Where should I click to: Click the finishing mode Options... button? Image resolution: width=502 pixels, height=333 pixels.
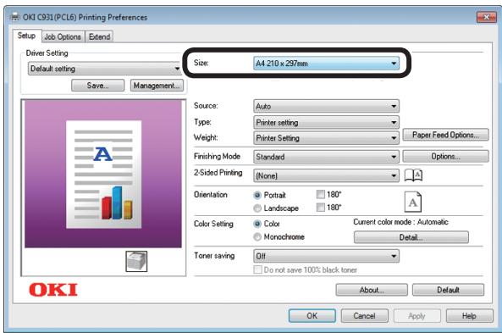click(x=445, y=157)
